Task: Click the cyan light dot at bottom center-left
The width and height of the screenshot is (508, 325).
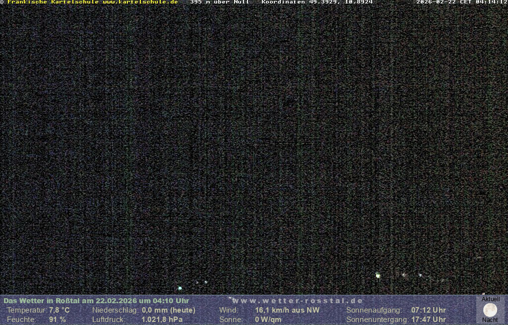Action: 180,288
